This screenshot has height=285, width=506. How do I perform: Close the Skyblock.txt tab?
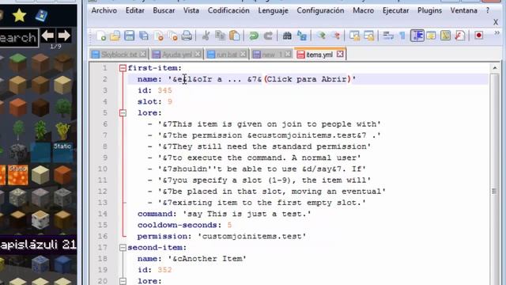click(x=142, y=55)
